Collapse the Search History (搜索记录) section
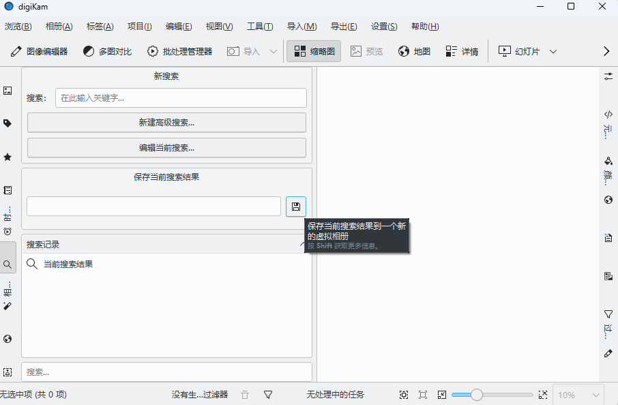This screenshot has width=618, height=405. 303,244
